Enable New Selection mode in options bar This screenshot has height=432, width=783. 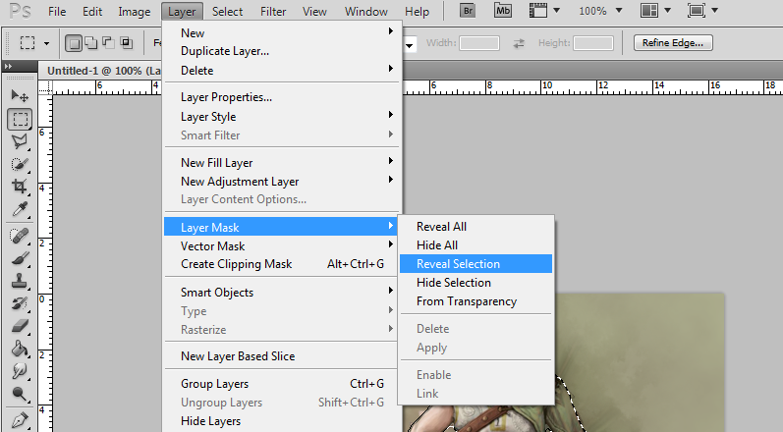coord(75,43)
